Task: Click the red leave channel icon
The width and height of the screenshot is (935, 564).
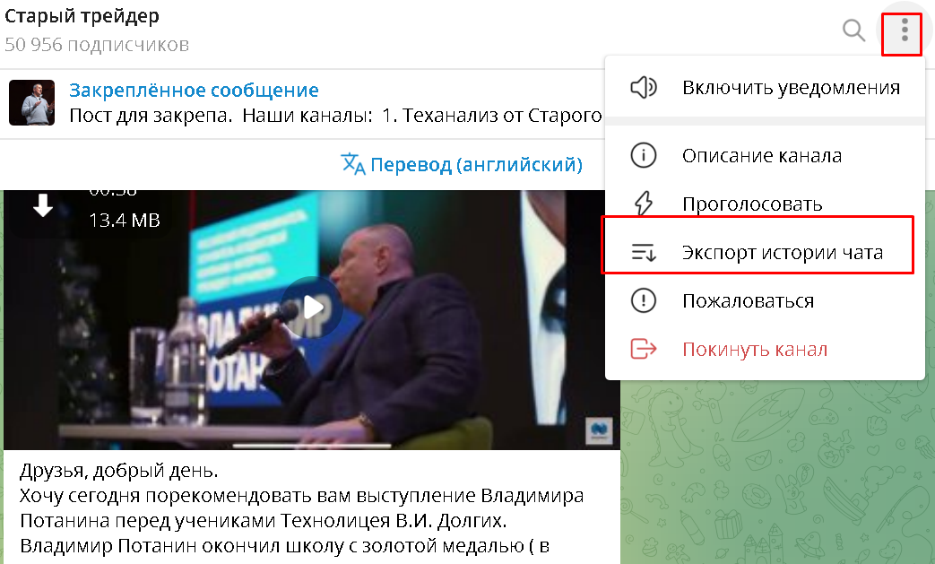Action: tap(644, 349)
